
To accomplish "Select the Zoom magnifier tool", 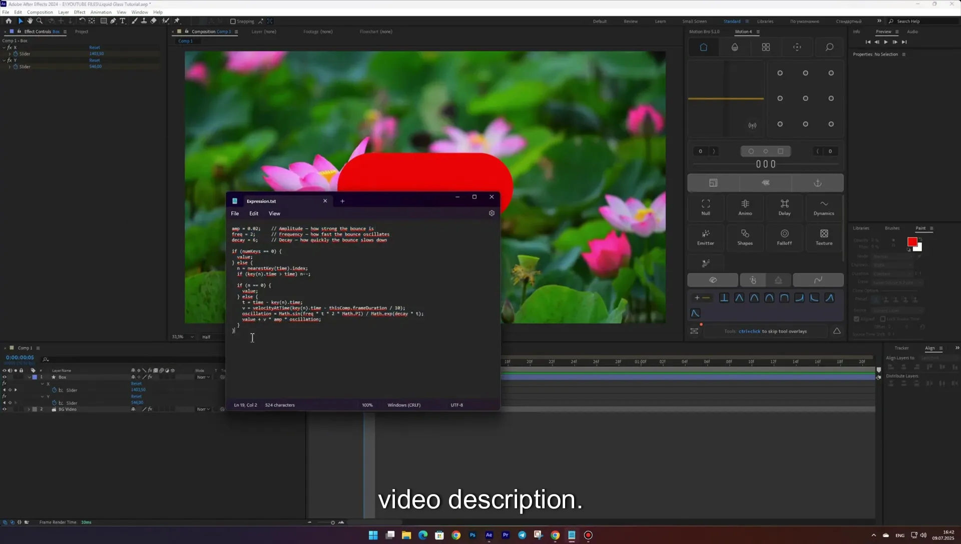I will click(x=40, y=21).
